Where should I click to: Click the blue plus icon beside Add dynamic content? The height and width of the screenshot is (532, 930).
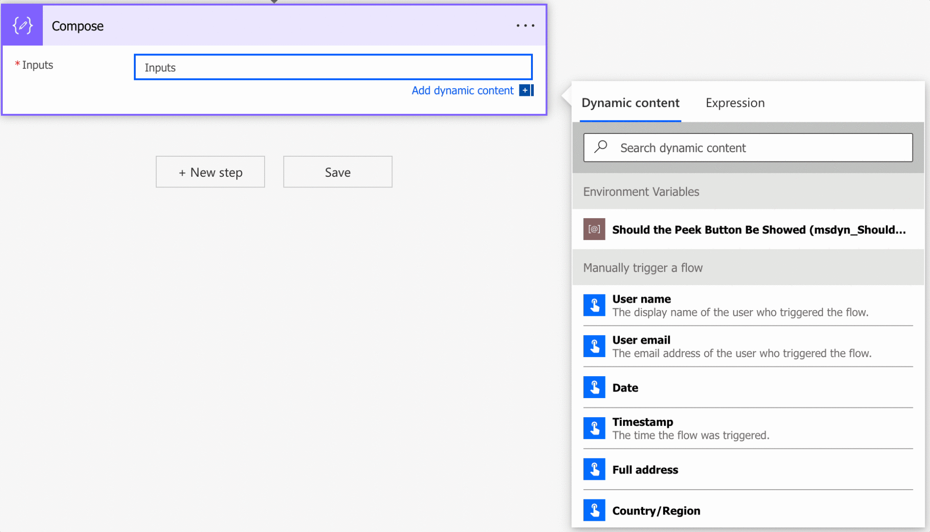pos(525,90)
